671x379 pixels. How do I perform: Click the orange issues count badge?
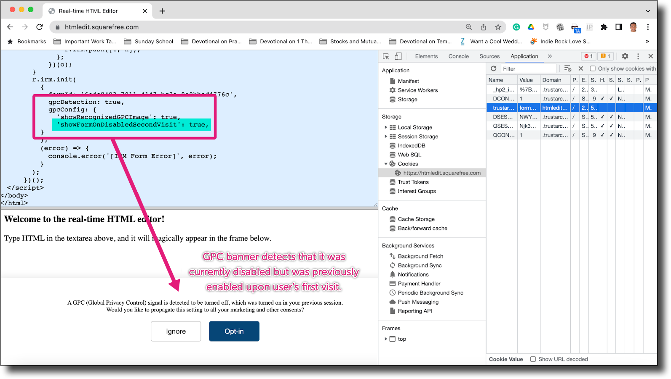point(605,56)
